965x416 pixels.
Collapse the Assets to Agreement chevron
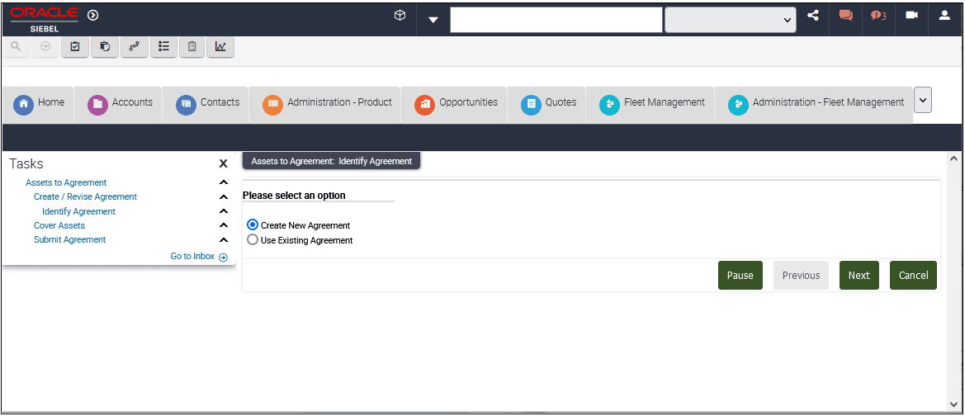[224, 182]
